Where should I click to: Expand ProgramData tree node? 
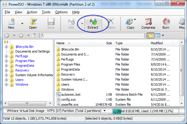(x=6, y=66)
